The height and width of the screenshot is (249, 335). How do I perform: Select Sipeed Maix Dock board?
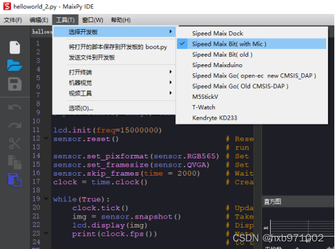[x=251, y=33]
